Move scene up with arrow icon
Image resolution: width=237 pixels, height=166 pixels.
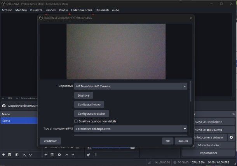pyautogui.click(x=24, y=155)
